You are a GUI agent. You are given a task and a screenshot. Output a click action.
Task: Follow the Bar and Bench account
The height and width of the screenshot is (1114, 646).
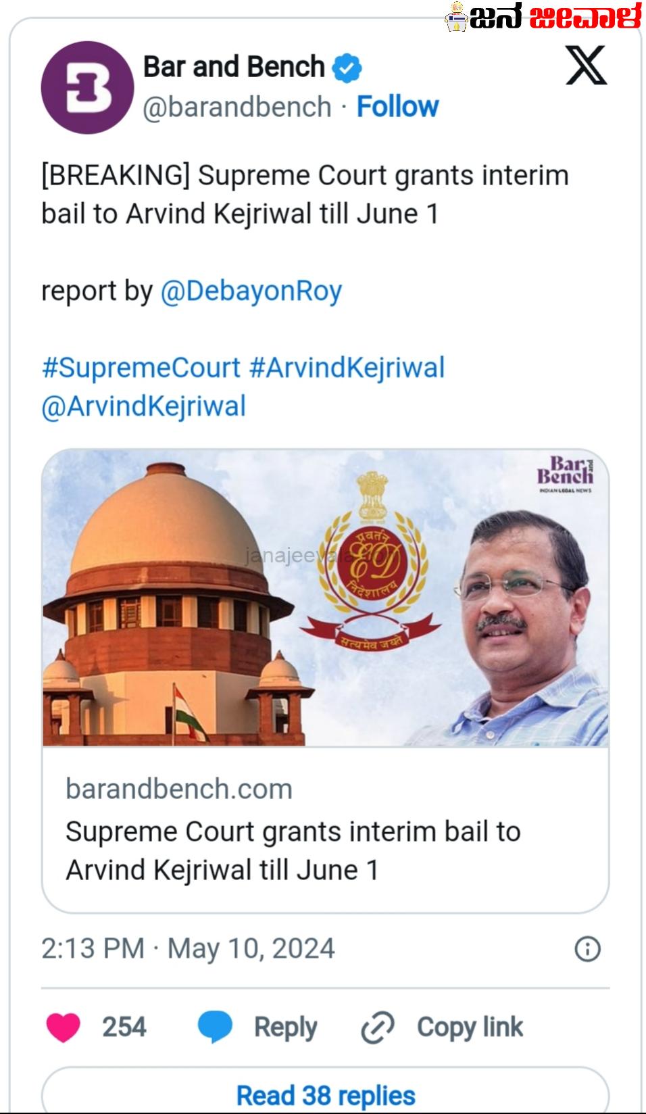(397, 107)
